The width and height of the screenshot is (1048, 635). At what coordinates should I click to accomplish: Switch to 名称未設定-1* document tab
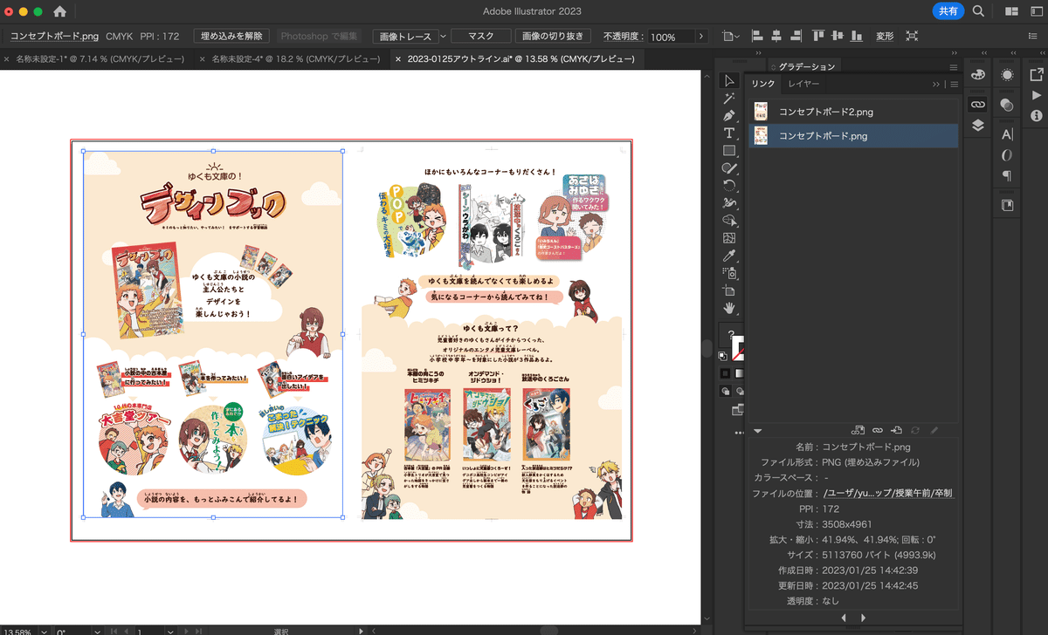(100, 59)
